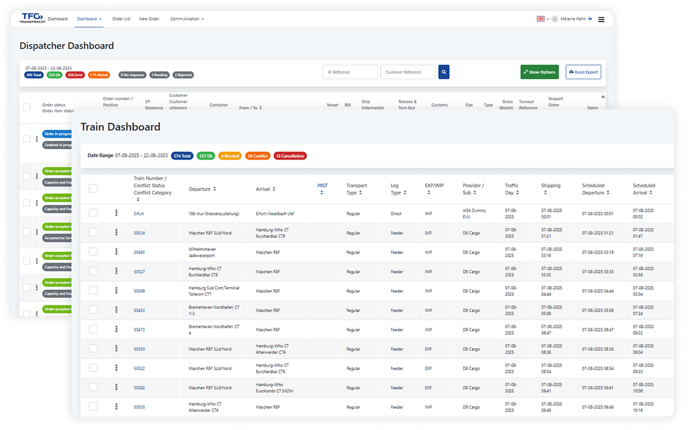This screenshot has width=688, height=430.
Task: Expand the language selector dropdown
Action: (x=543, y=18)
